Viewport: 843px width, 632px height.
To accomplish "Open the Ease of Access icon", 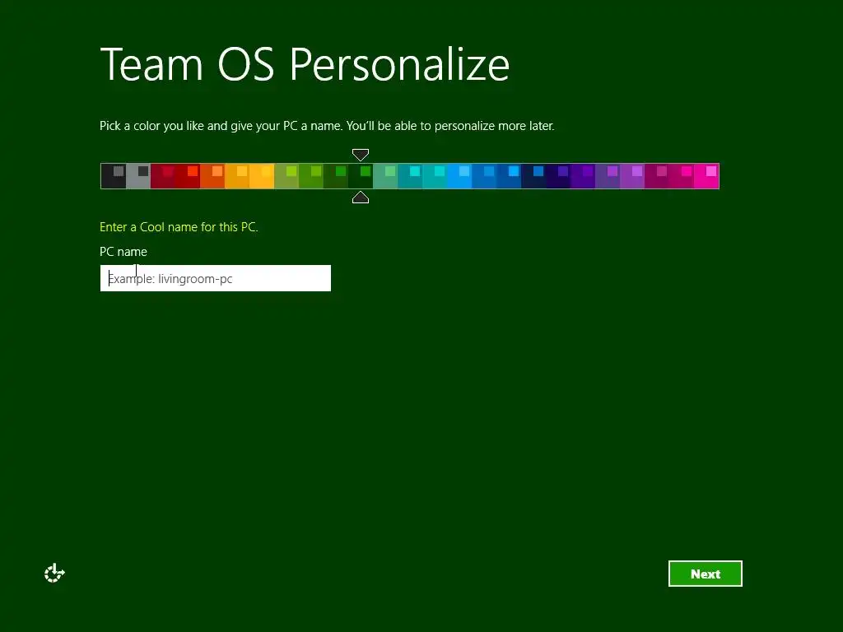I will pyautogui.click(x=54, y=574).
